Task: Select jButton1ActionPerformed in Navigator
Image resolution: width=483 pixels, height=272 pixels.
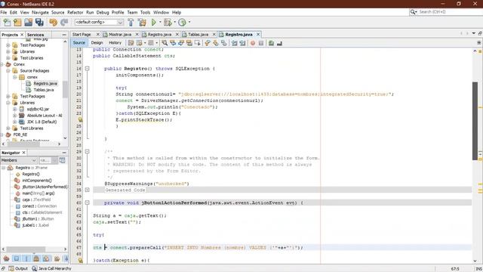Action: 45,187
